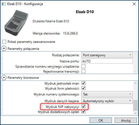The width and height of the screenshot is (139, 125).
Task: Click the Nazwa portu input field
Action: pos(107,61)
